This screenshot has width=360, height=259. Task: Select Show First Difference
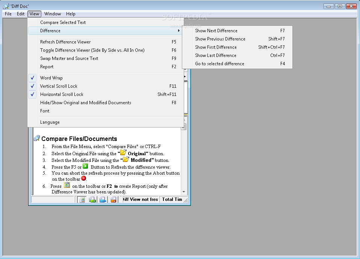coord(237,47)
